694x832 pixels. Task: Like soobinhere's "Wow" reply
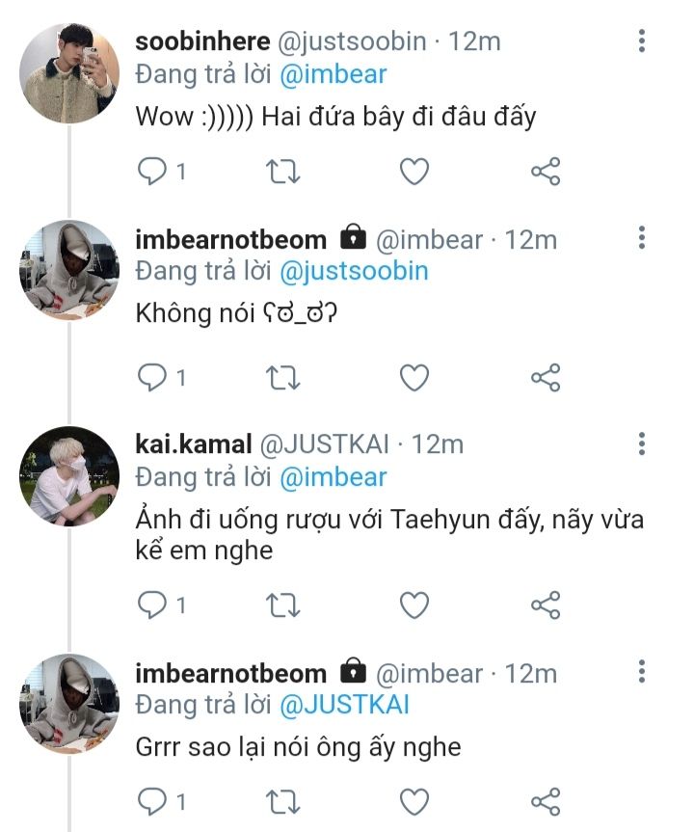(x=414, y=172)
